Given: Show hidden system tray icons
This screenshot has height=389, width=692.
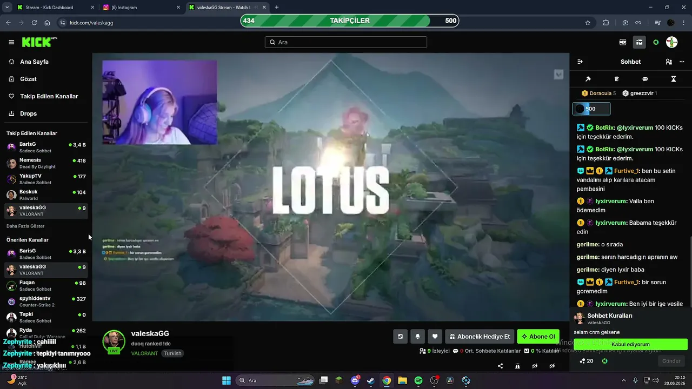Looking at the screenshot, I should tap(623, 380).
